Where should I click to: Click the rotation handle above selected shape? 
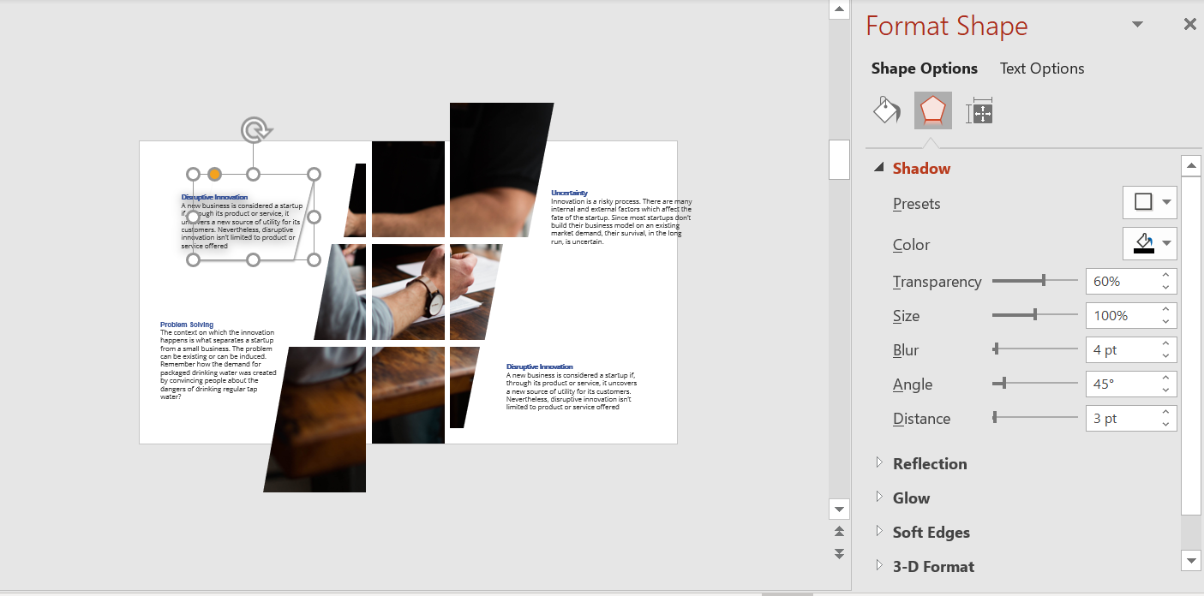[255, 130]
